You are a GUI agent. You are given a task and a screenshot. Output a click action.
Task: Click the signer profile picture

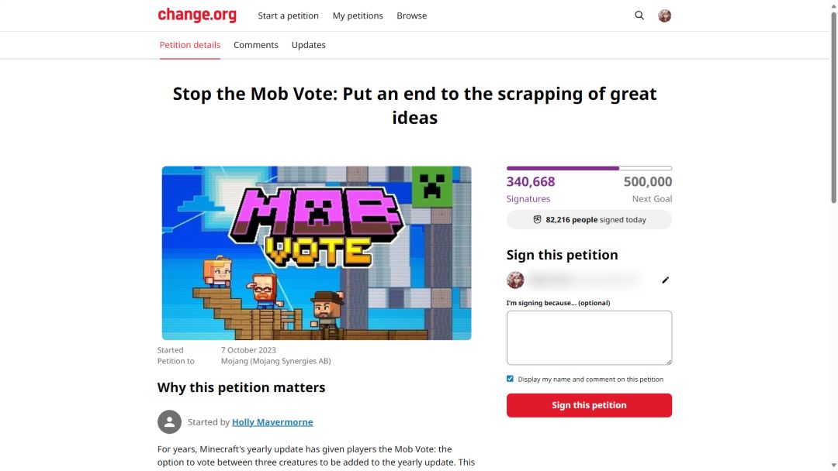[515, 280]
